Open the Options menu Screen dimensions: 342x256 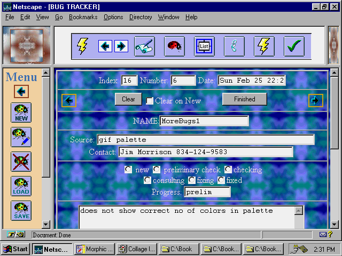tap(113, 17)
